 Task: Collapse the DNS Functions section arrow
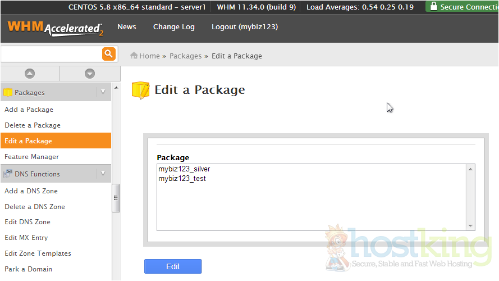pos(103,174)
